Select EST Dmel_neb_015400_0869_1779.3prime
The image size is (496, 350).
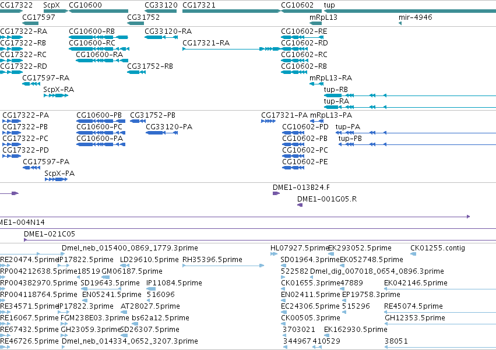coord(130,248)
